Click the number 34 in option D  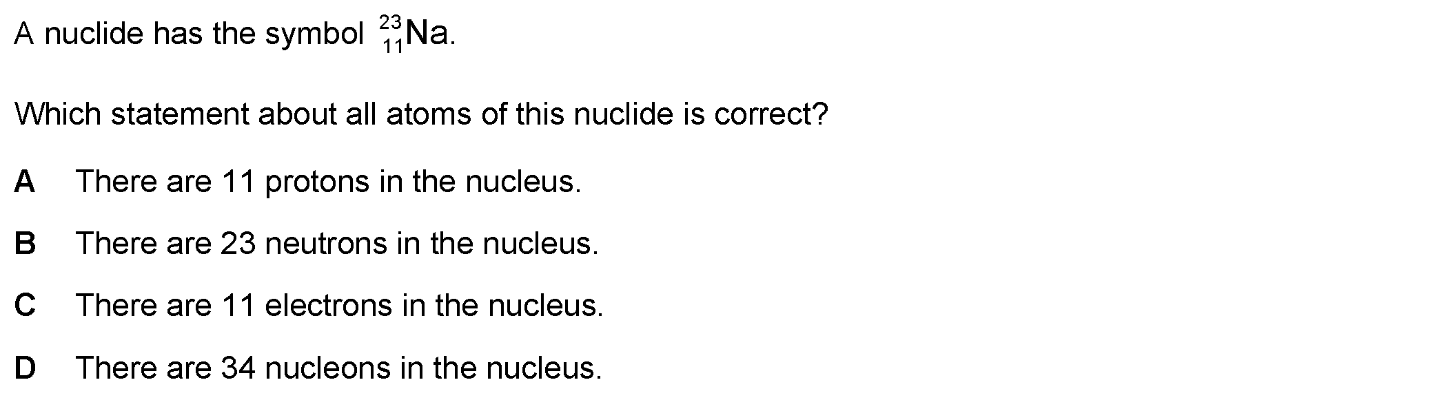(238, 368)
